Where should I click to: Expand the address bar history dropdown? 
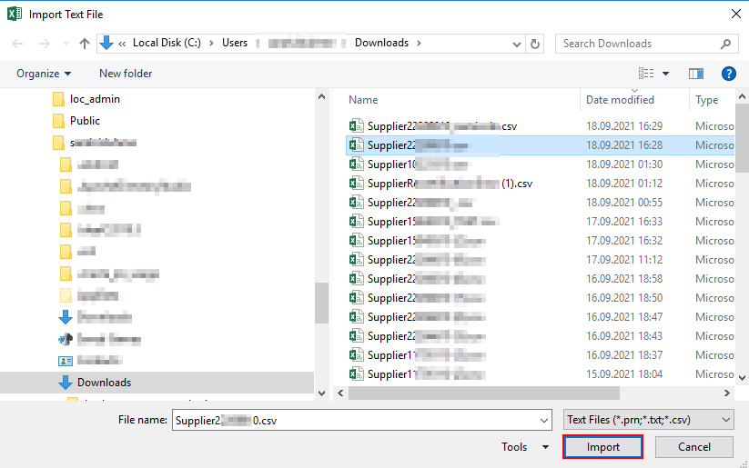(x=518, y=44)
